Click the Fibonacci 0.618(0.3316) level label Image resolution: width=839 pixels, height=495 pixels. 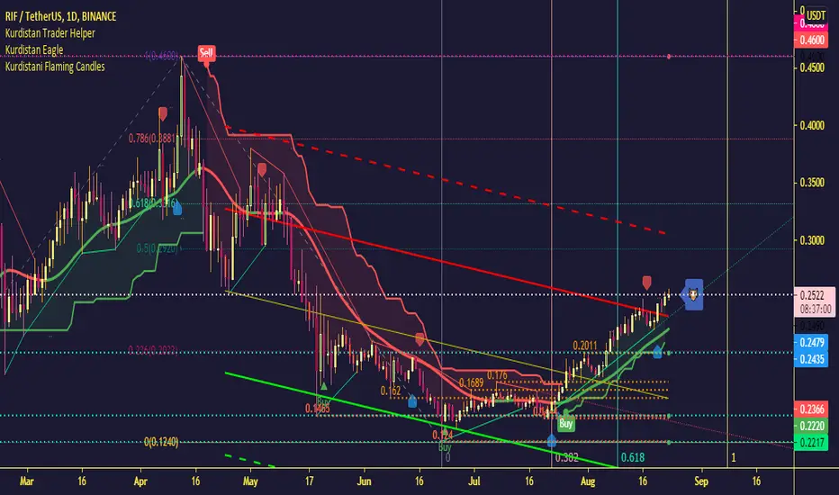(154, 203)
